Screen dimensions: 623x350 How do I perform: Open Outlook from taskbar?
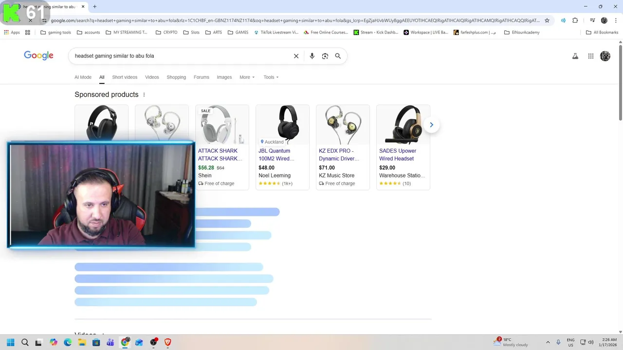(139, 342)
